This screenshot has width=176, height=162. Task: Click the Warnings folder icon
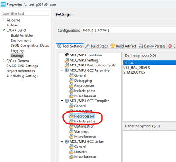coord(71,131)
